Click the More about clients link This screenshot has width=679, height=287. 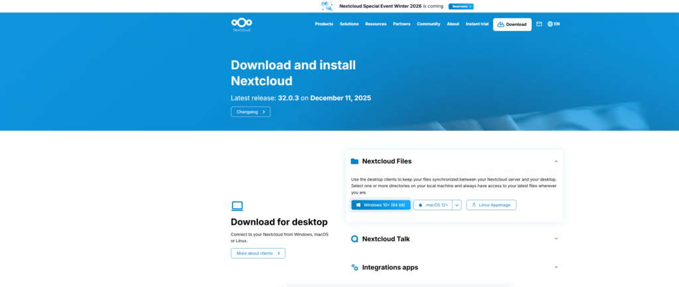click(258, 253)
